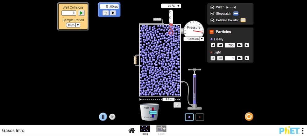The image size is (307, 136).
Task: Click the Particles panel title
Action: pyautogui.click(x=223, y=32)
